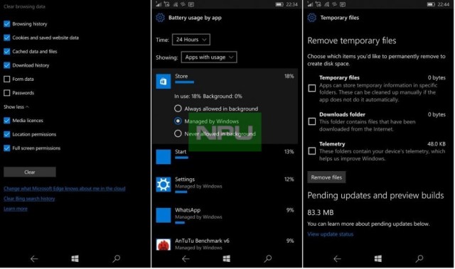Click the 22:44 clock on Temporary files screen
The width and height of the screenshot is (455, 269).
pos(444,4)
